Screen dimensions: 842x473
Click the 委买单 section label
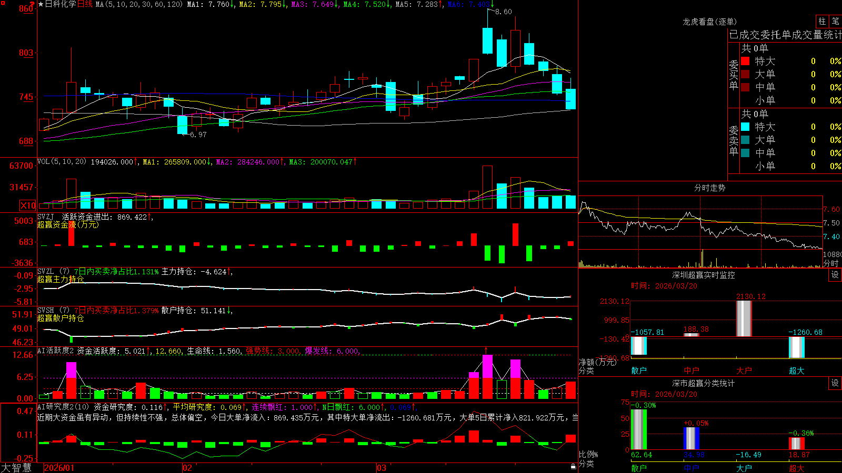click(x=734, y=75)
